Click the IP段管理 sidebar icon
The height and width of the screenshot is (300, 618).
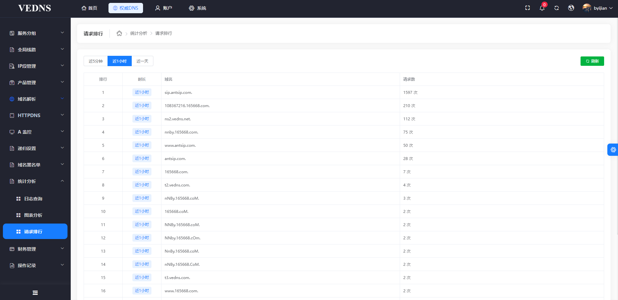point(12,66)
